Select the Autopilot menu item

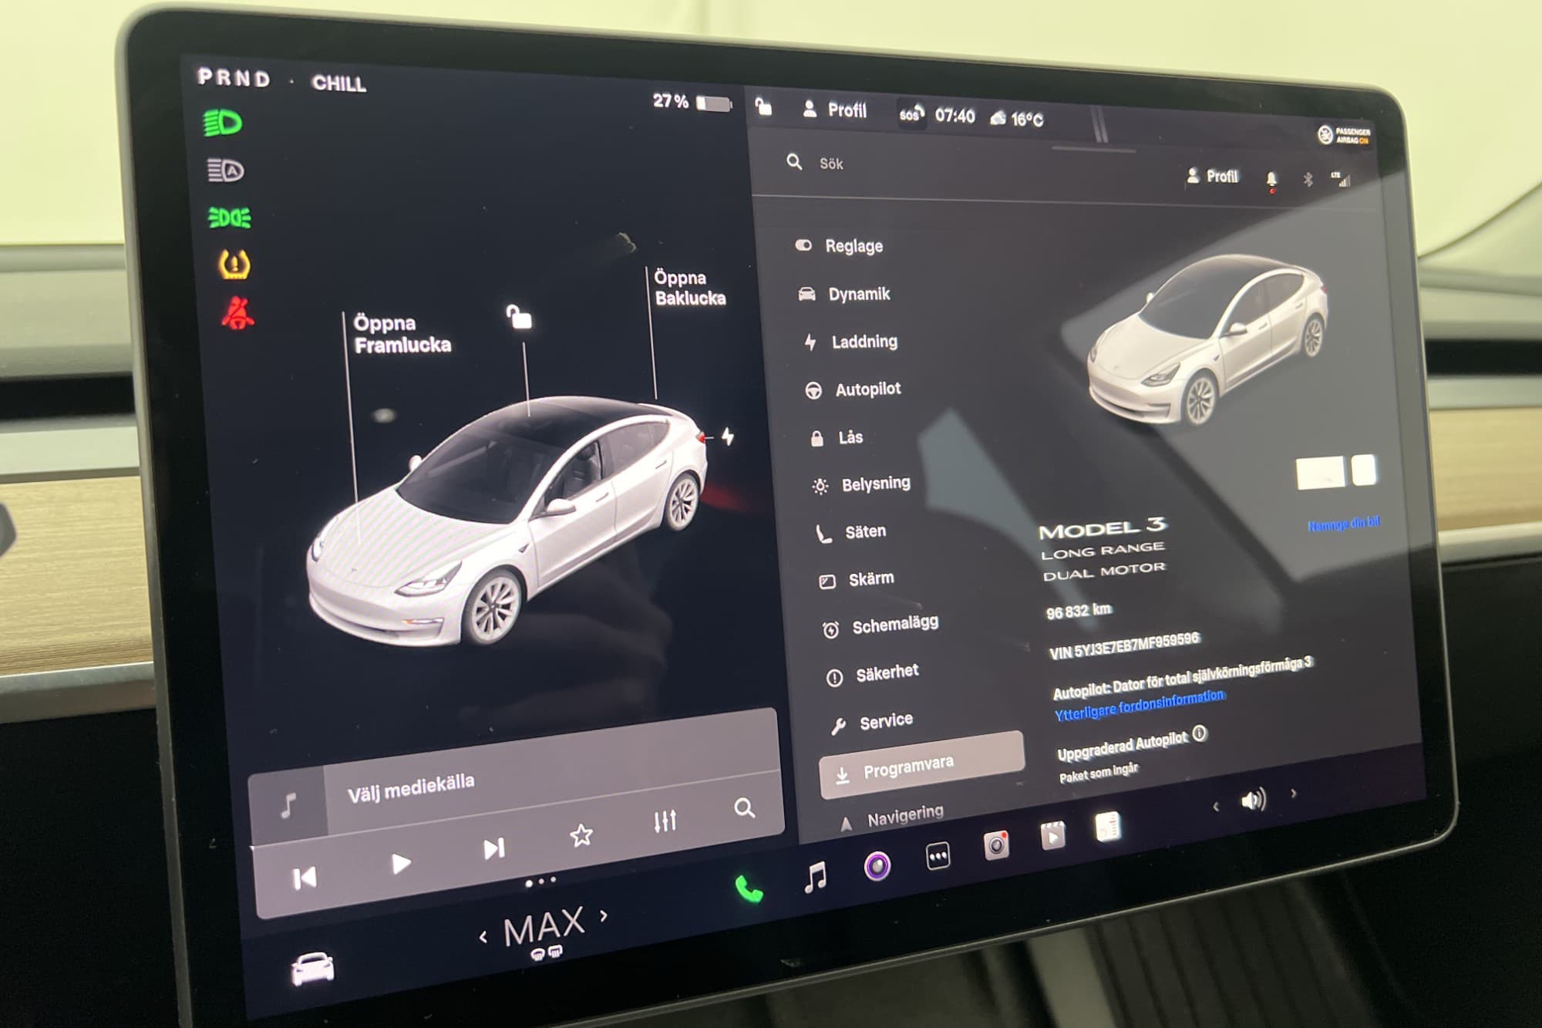(867, 389)
